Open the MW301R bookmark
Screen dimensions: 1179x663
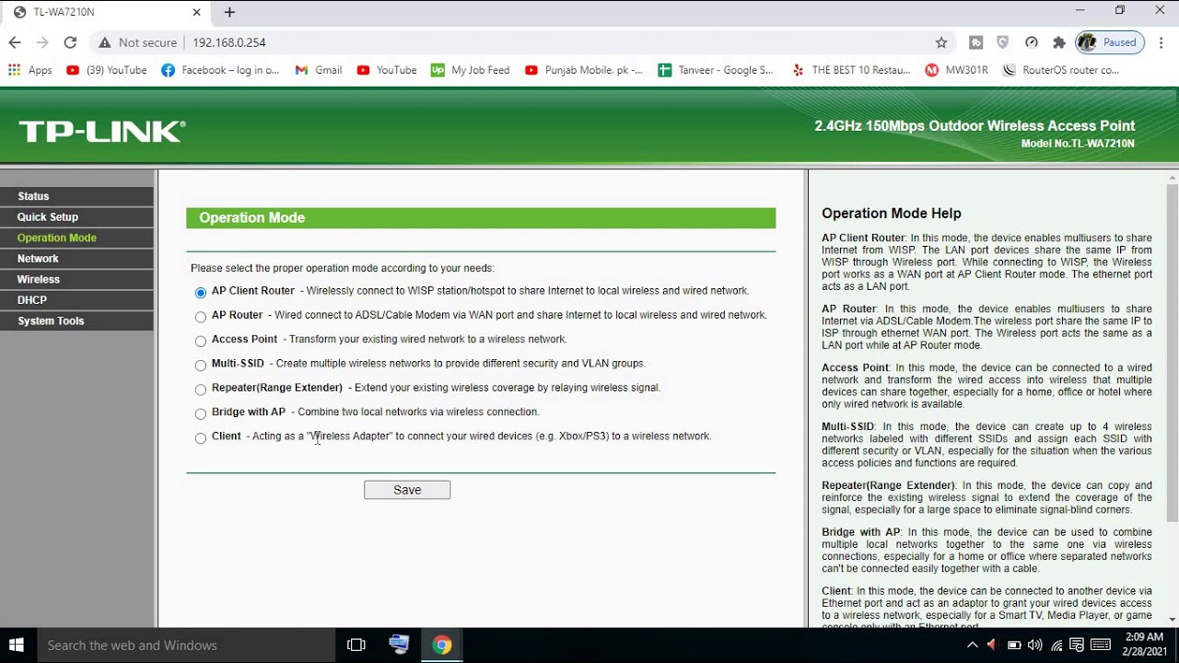pos(957,70)
